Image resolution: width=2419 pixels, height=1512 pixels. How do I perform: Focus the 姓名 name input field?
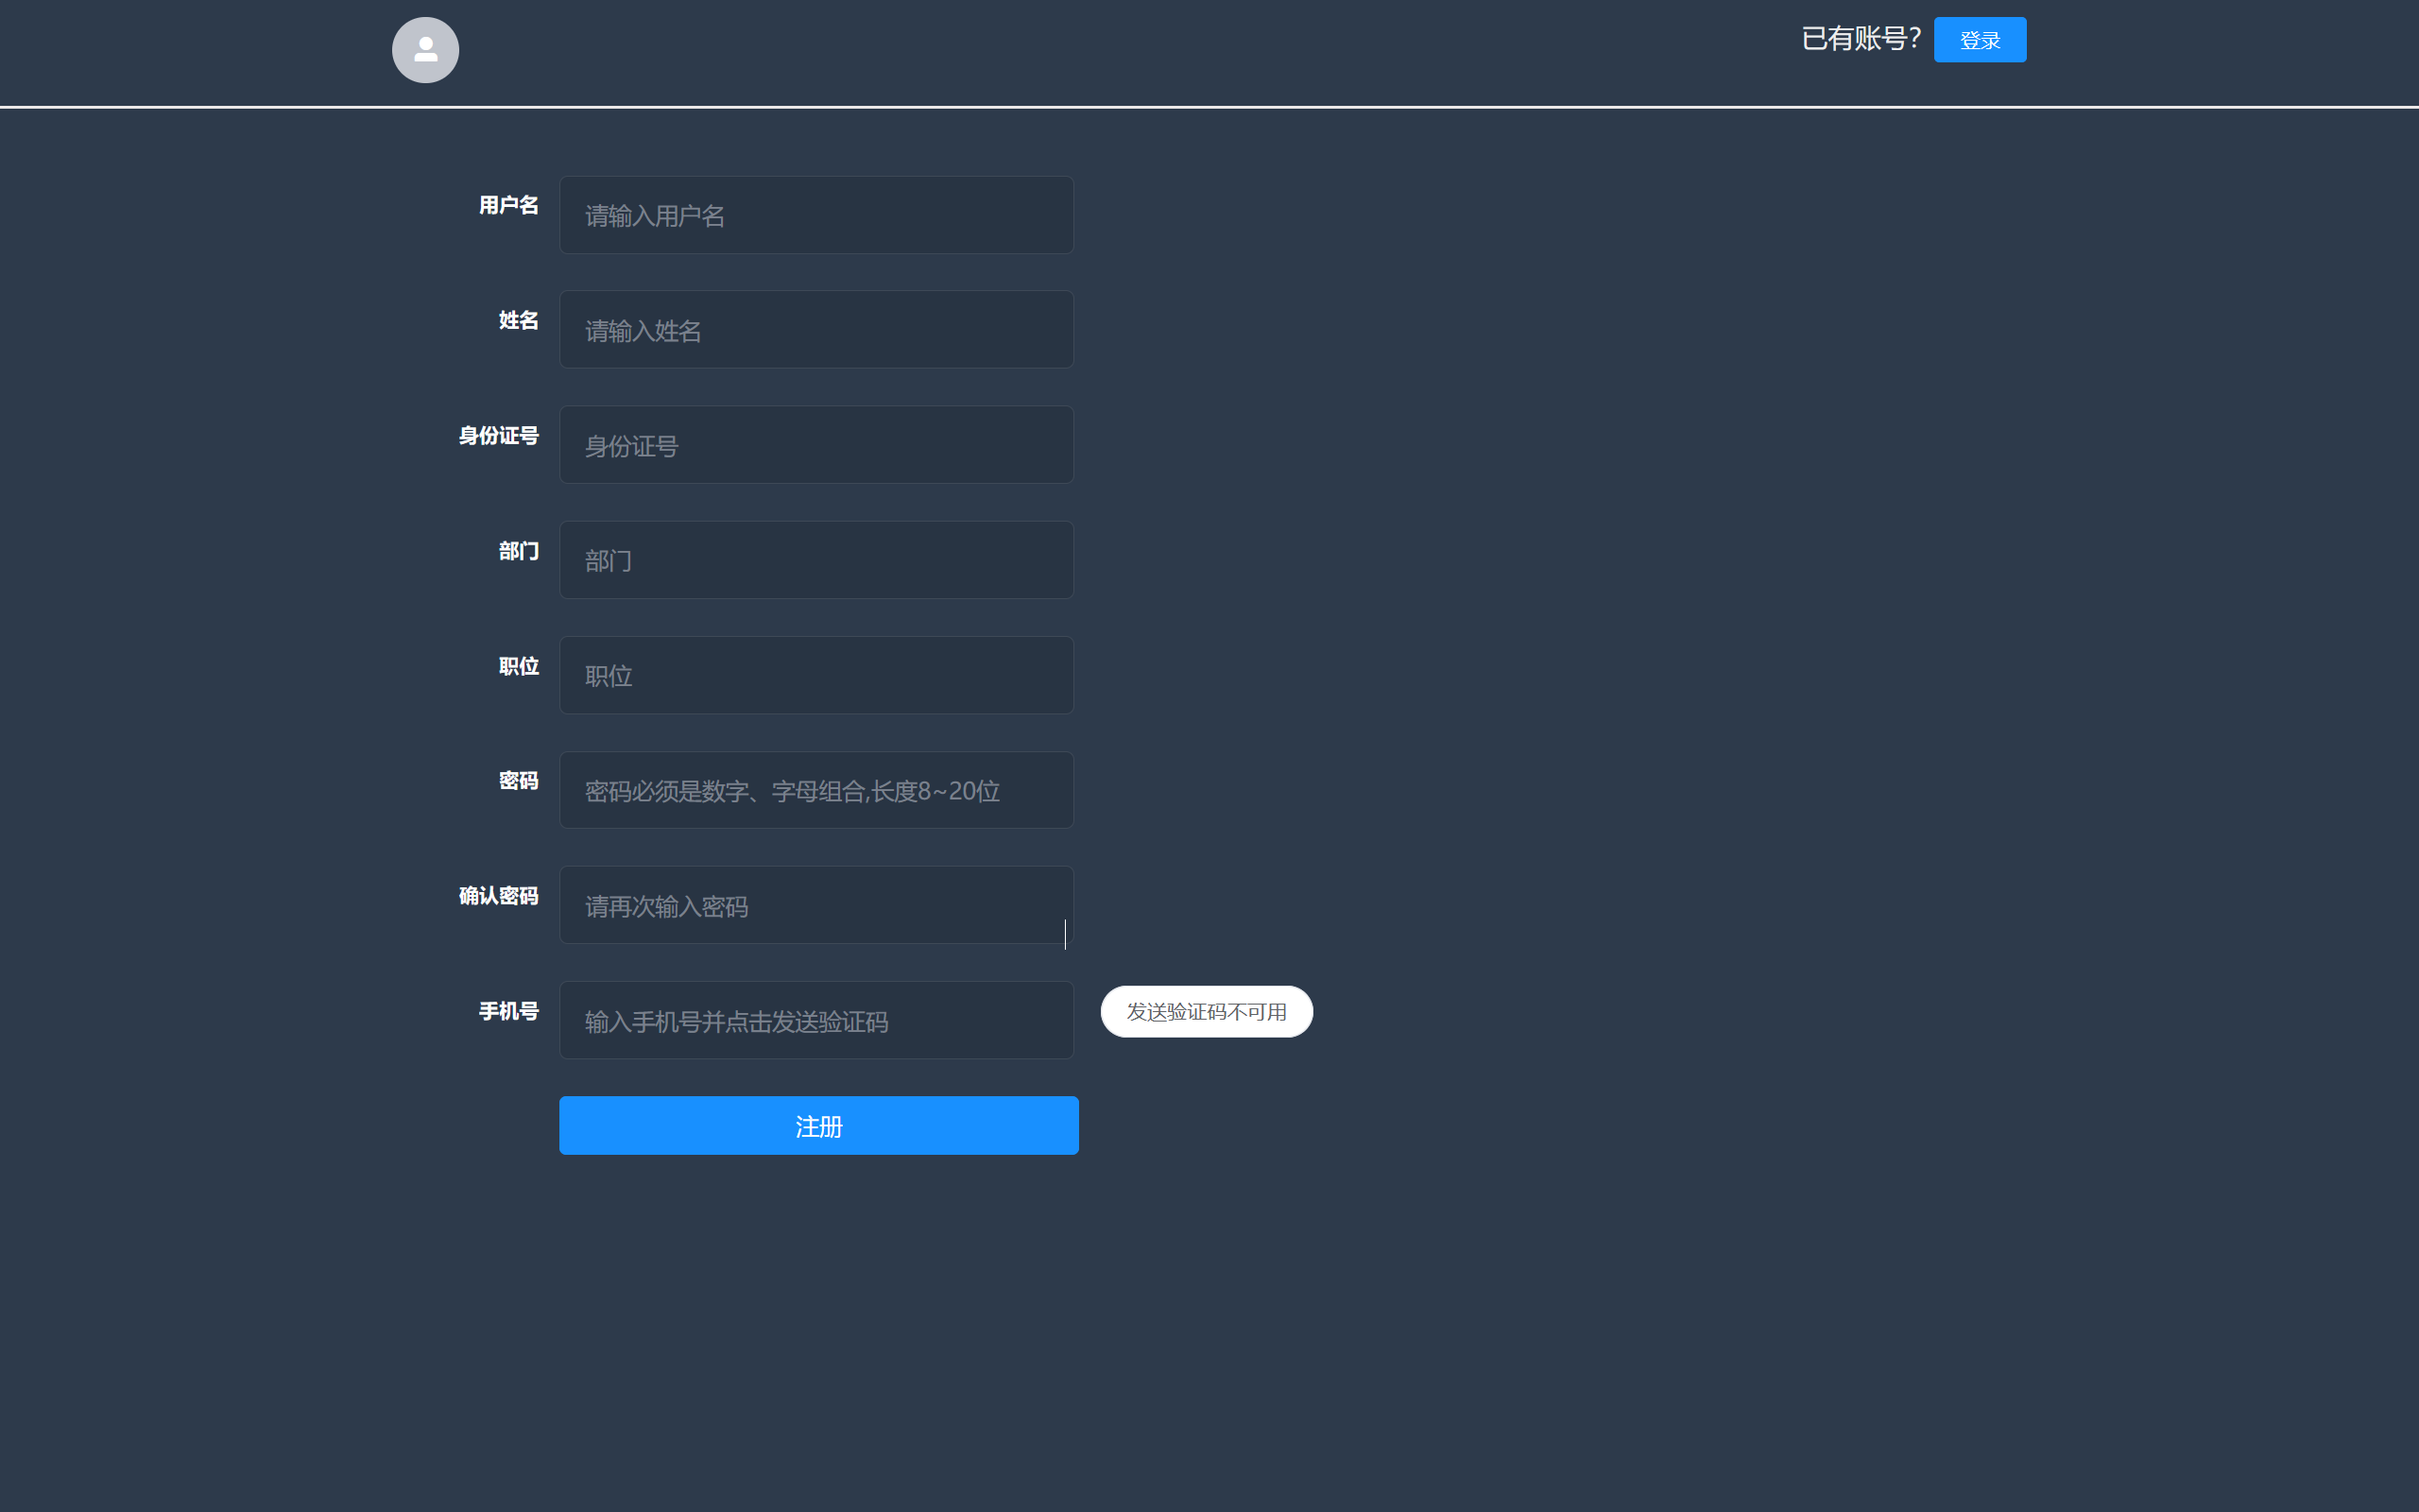(815, 330)
